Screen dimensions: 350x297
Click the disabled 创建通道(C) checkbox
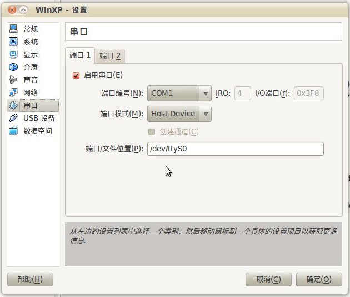(x=152, y=131)
